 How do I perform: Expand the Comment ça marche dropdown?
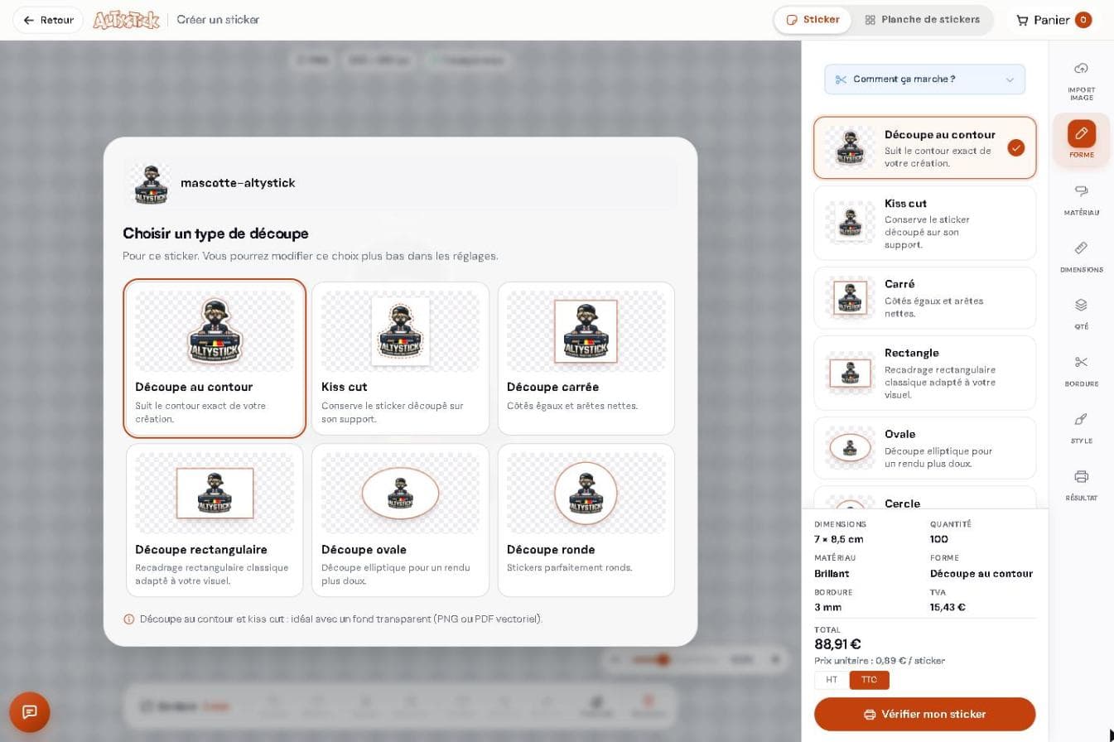924,79
